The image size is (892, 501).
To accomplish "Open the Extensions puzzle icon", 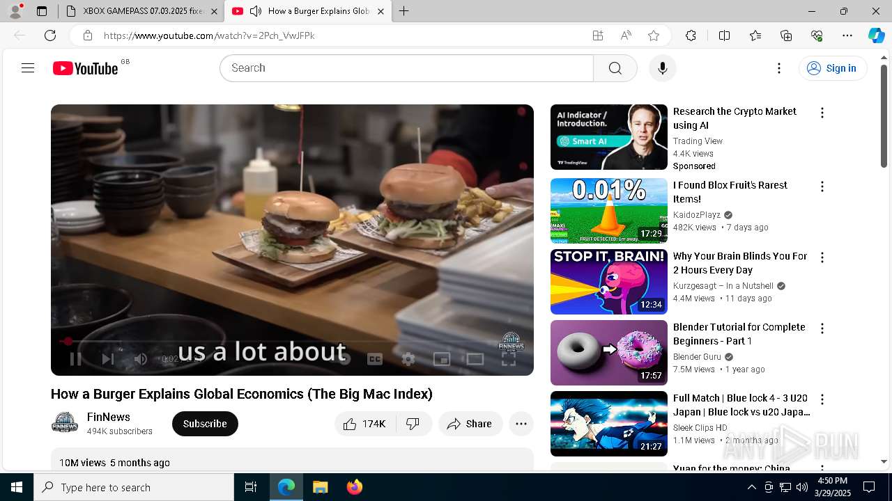I will [691, 35].
